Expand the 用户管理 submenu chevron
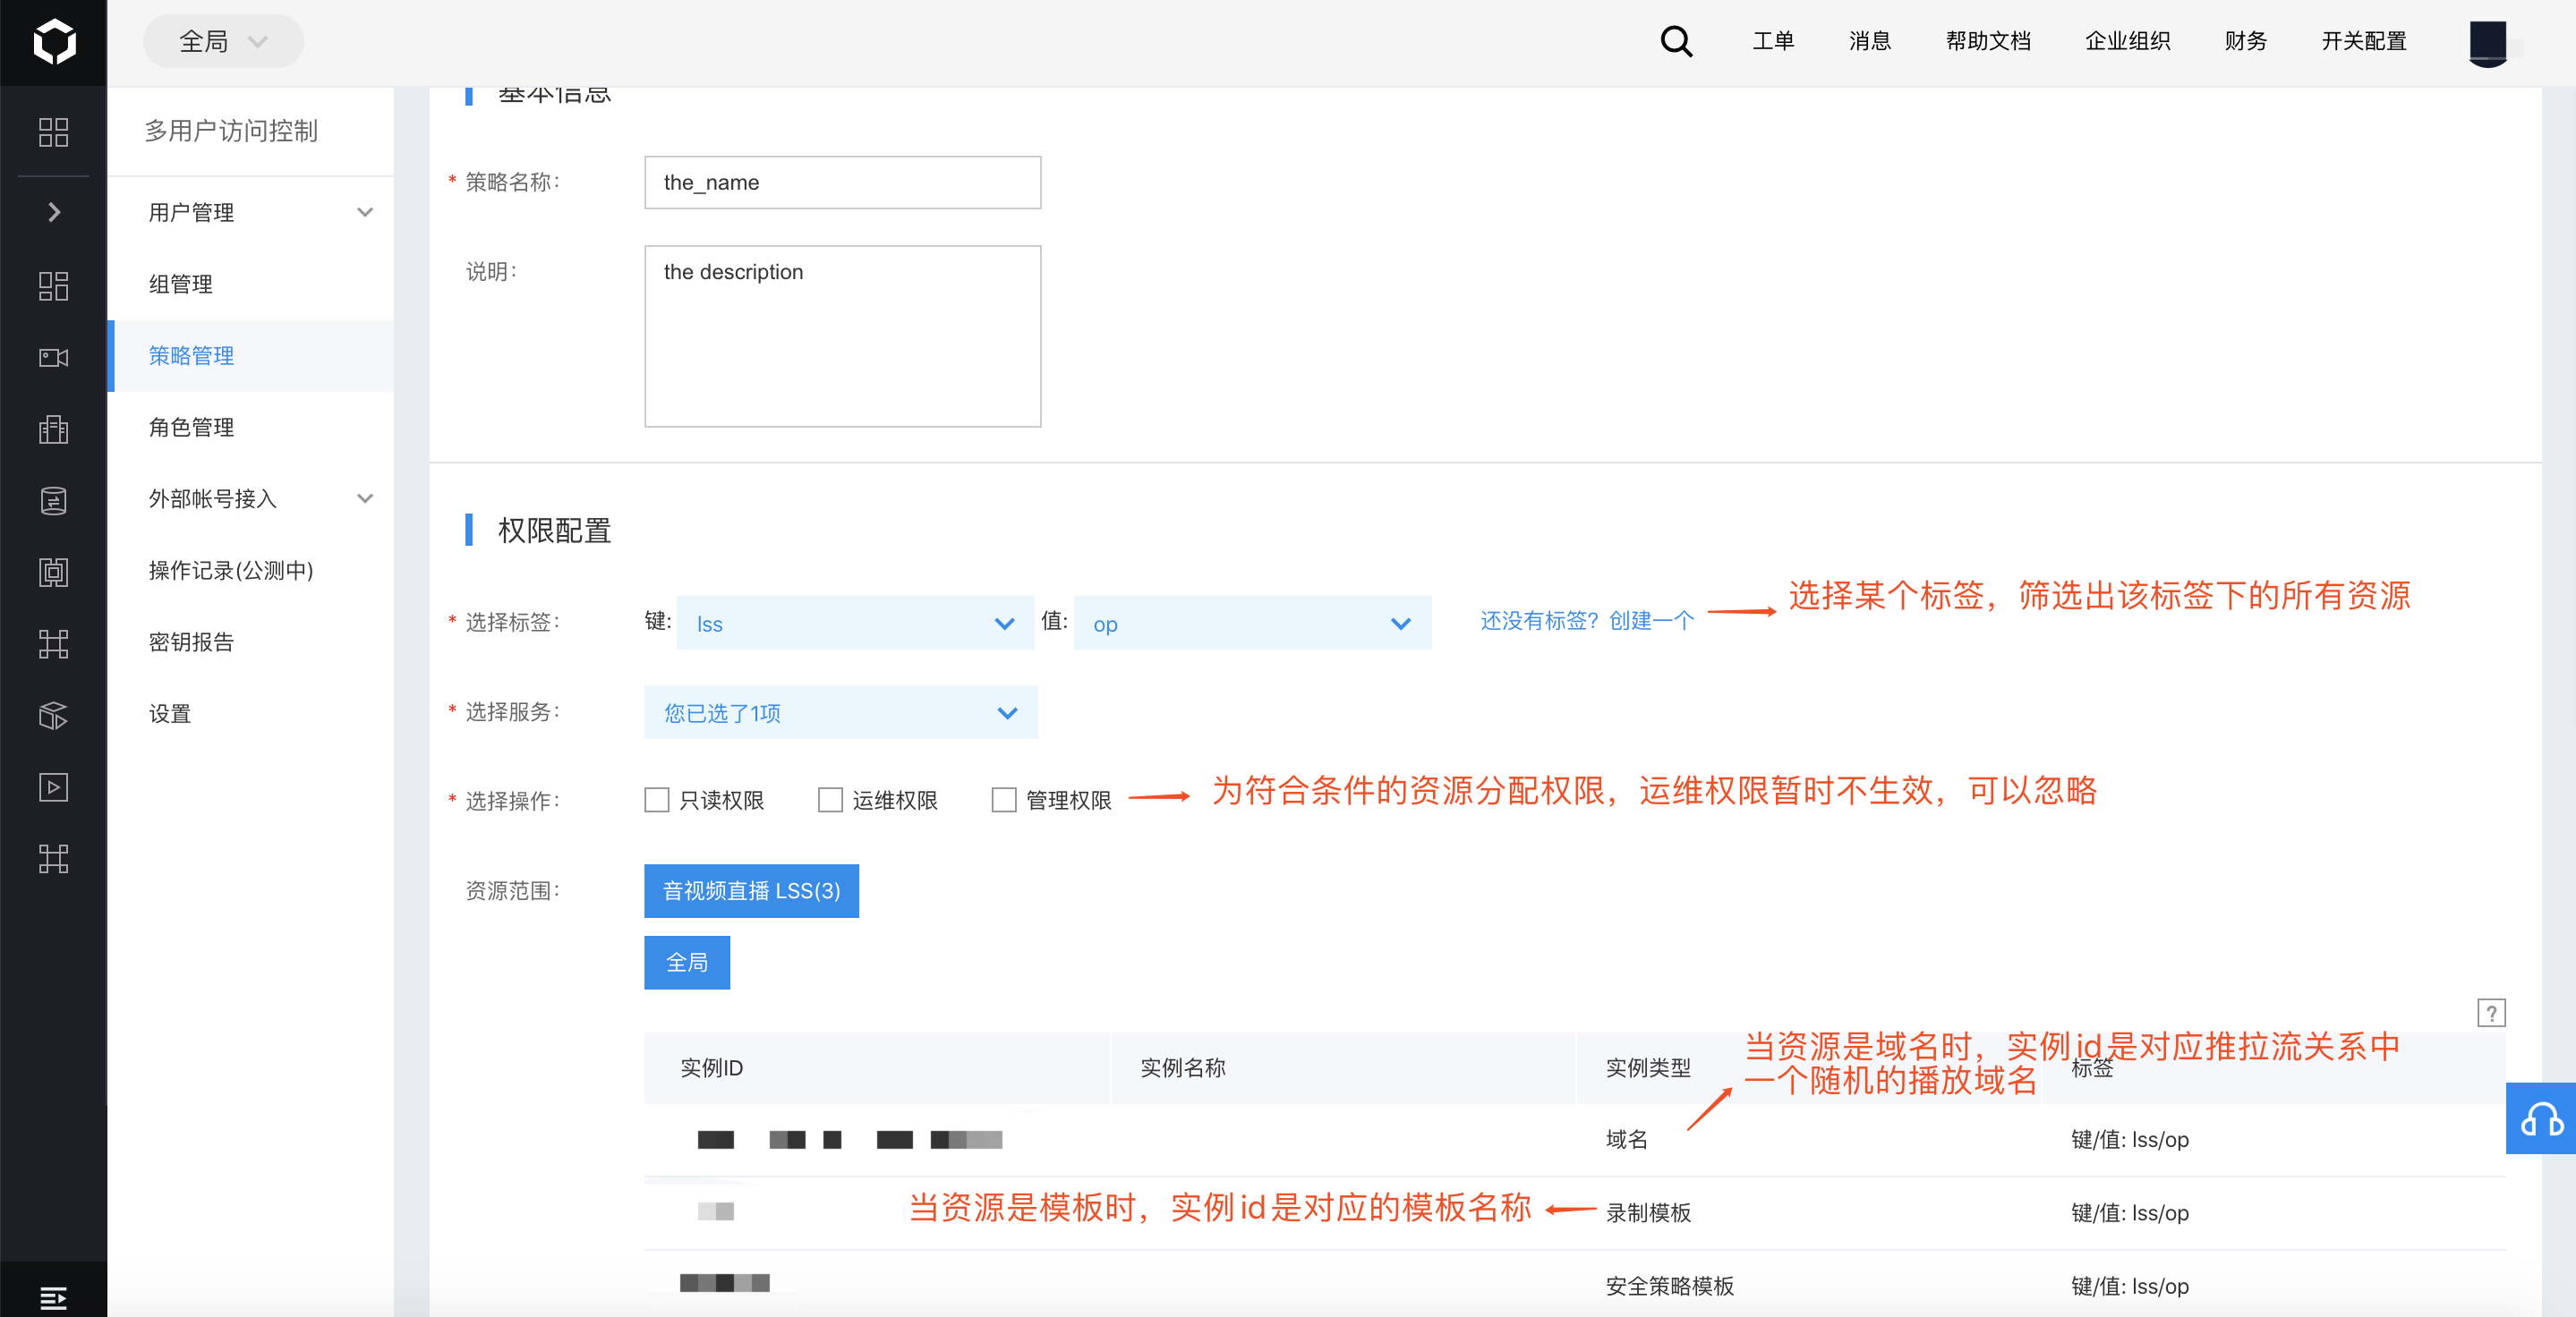 click(x=365, y=213)
